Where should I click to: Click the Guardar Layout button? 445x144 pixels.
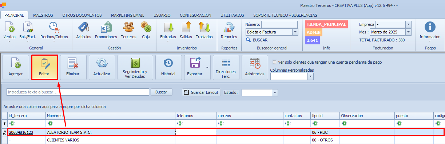pos(202,92)
